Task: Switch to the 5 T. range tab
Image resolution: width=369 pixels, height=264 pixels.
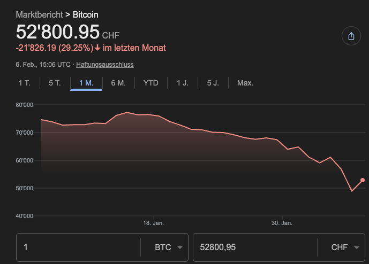Action: pos(55,83)
